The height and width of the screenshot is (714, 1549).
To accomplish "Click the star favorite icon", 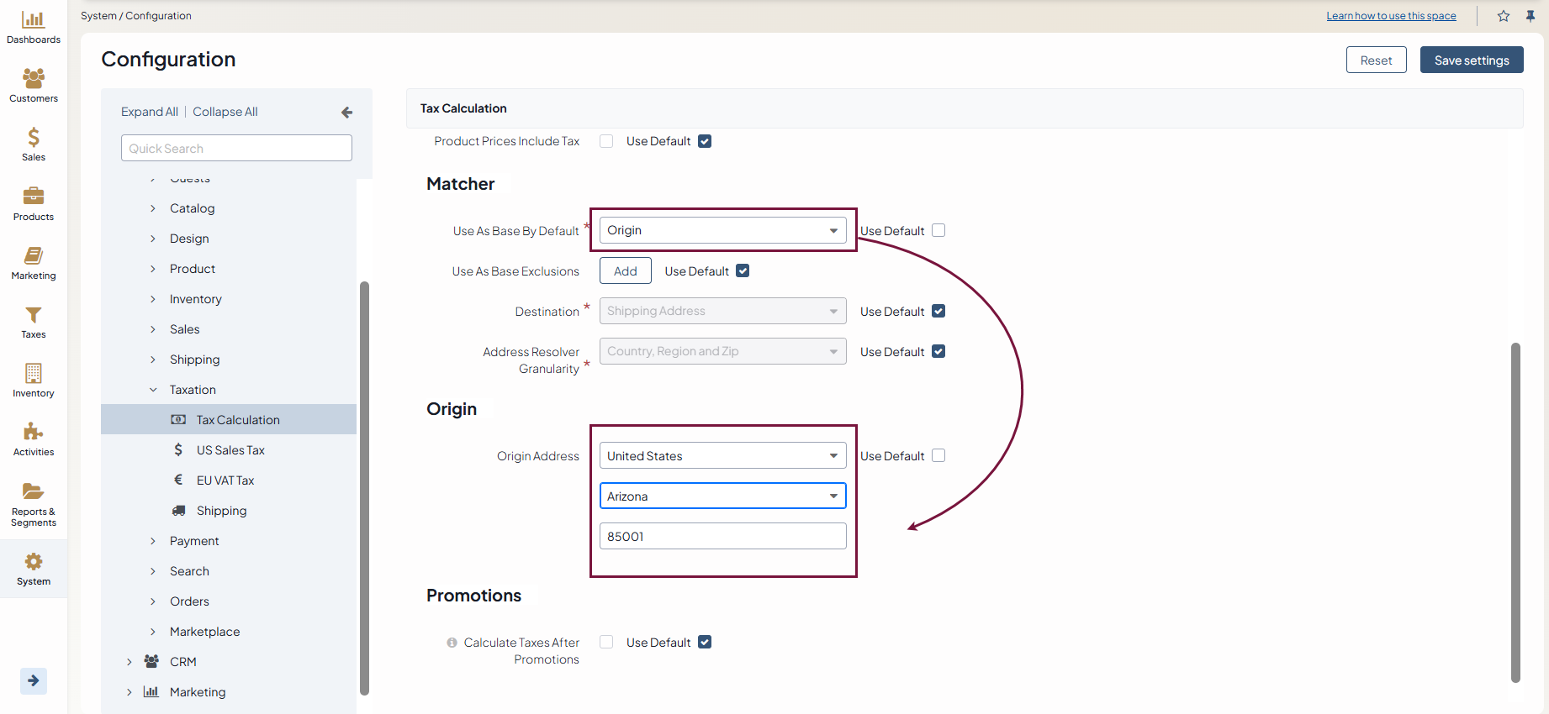I will coord(1504,16).
